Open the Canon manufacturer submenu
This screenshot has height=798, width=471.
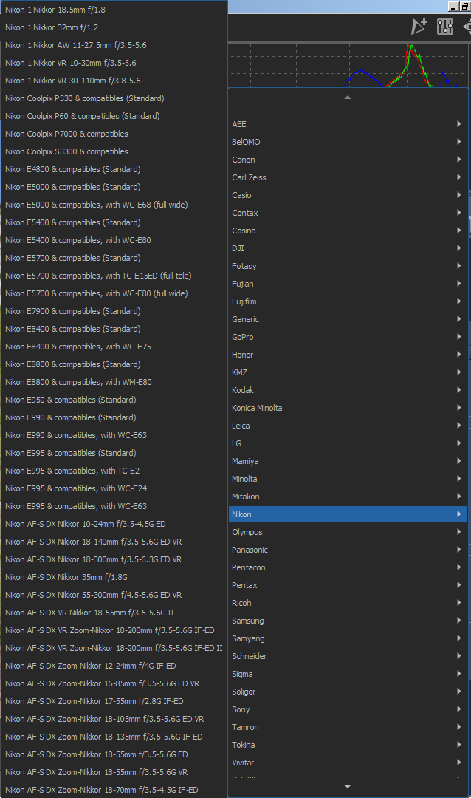coord(348,160)
